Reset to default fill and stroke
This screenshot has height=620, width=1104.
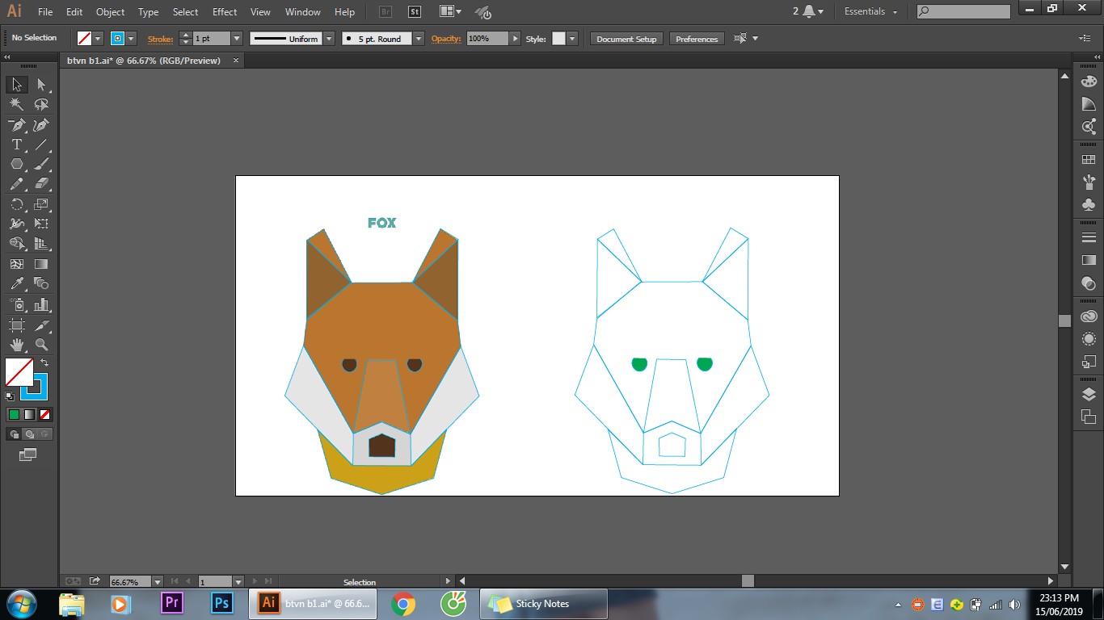10,396
